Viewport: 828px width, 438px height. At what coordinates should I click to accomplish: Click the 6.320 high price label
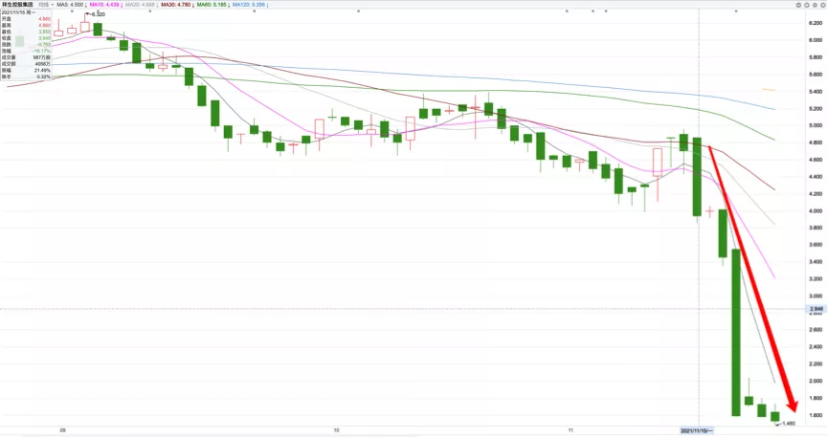tap(97, 15)
